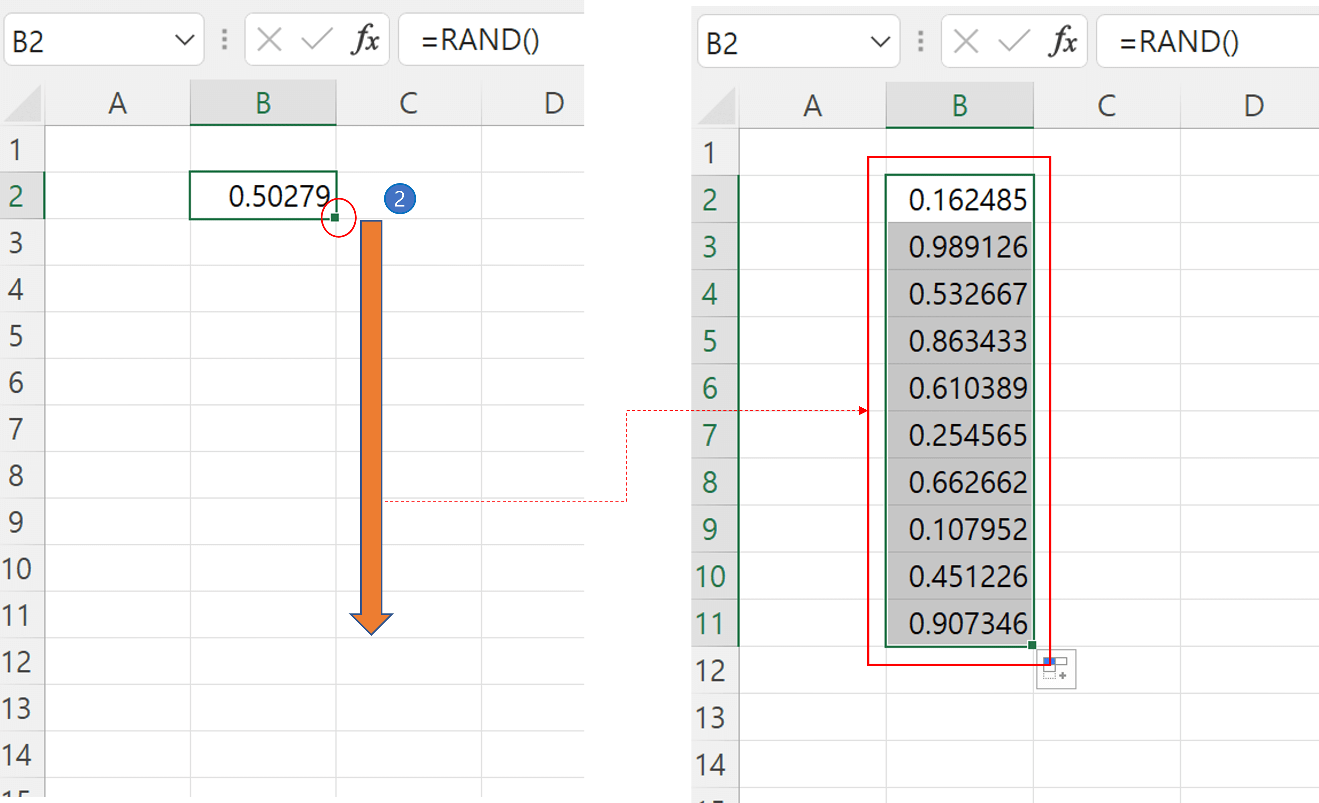The image size is (1319, 803).
Task: Select column C header in left sheet
Action: (x=408, y=103)
